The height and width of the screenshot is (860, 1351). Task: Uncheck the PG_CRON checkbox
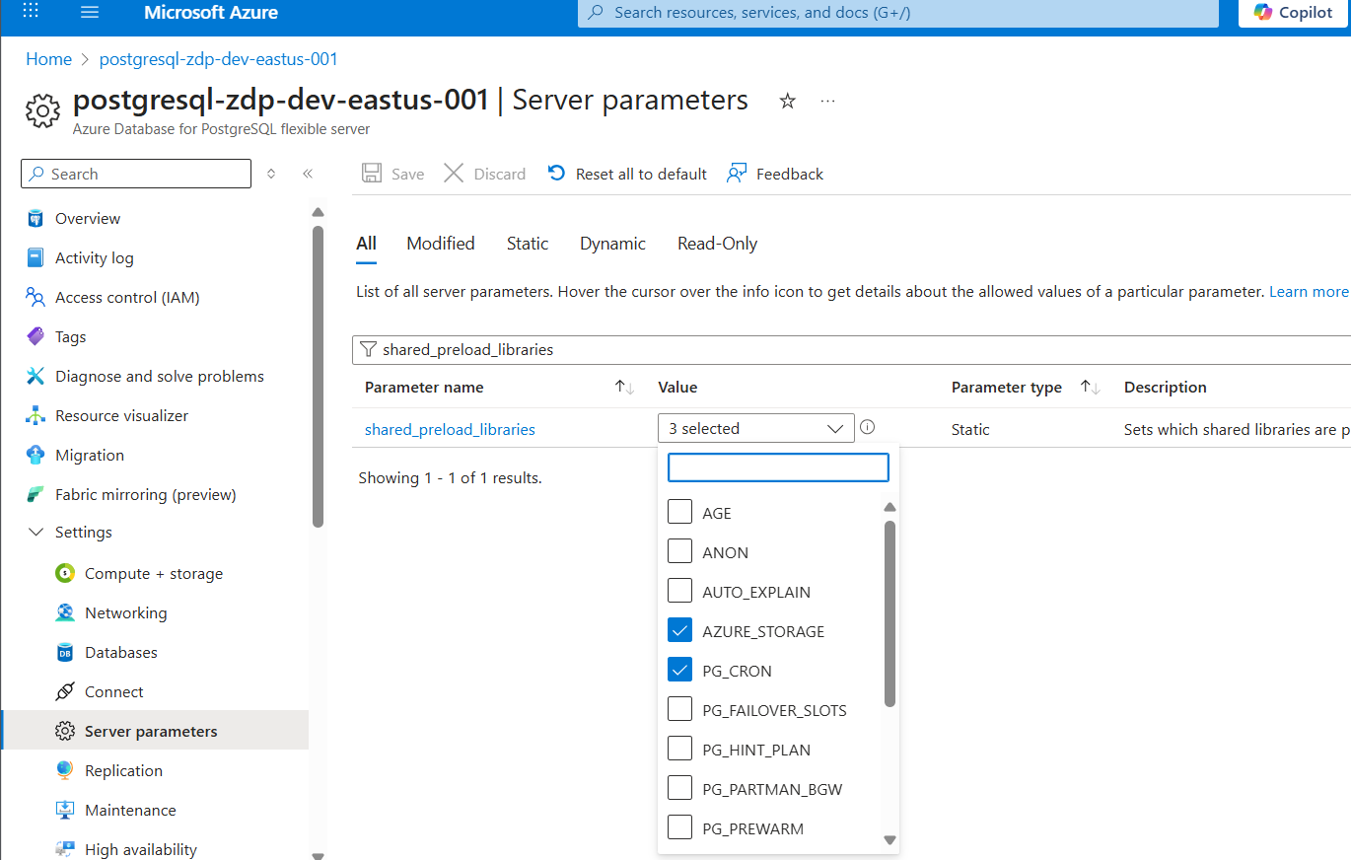click(679, 669)
